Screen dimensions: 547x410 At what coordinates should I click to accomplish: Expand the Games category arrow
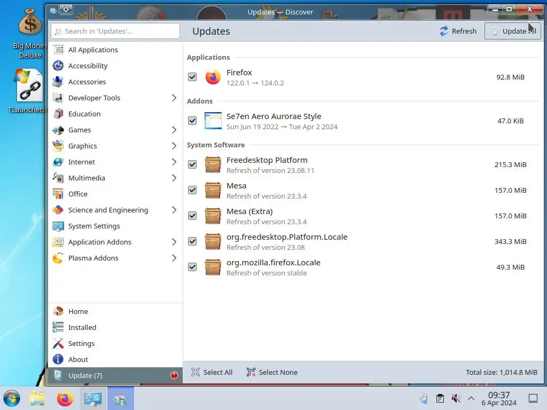click(x=174, y=130)
